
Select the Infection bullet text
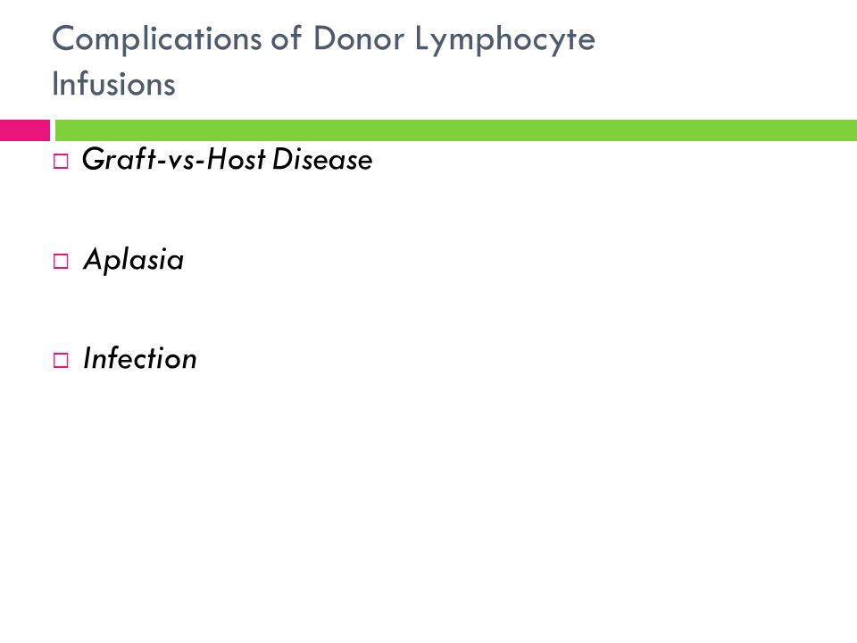click(x=140, y=359)
